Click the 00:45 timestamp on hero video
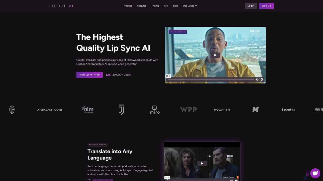Image resolution: width=323 pixels, height=181 pixels. (168, 76)
